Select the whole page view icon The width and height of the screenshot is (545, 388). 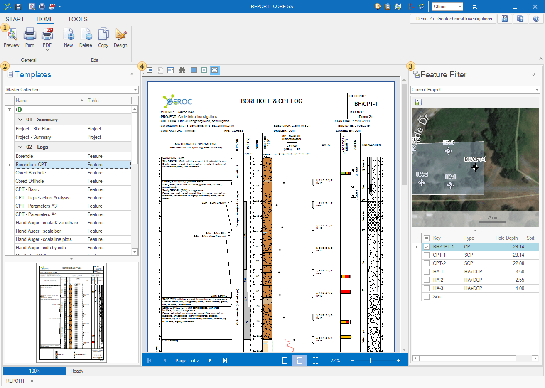204,70
